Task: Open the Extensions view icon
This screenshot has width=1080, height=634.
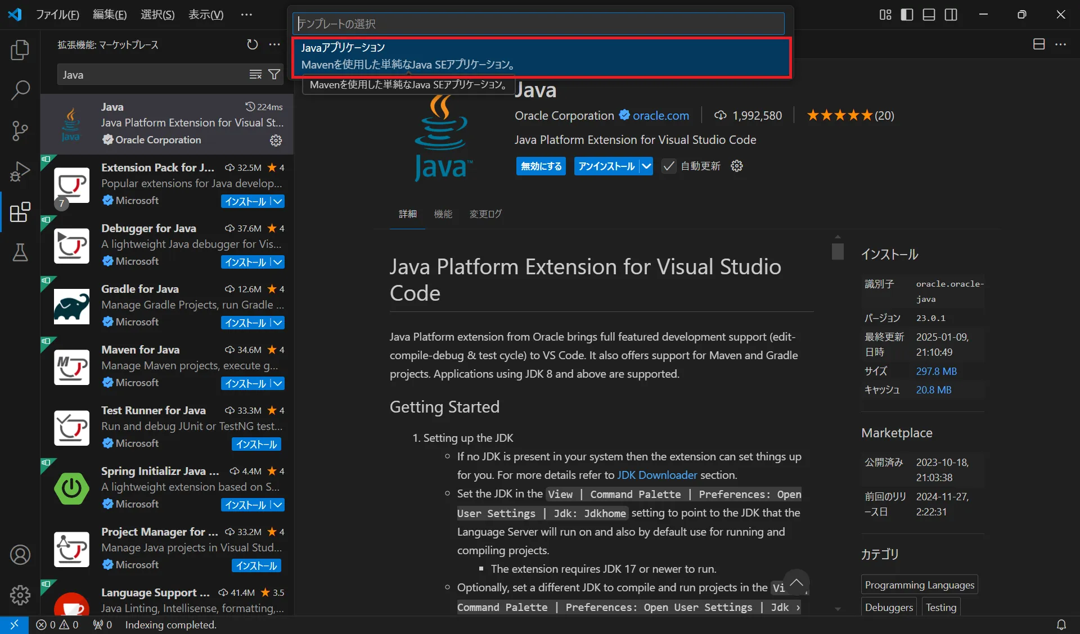Action: [x=20, y=212]
